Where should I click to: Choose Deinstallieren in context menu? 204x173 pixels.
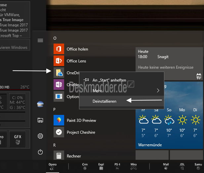[x=122, y=101]
